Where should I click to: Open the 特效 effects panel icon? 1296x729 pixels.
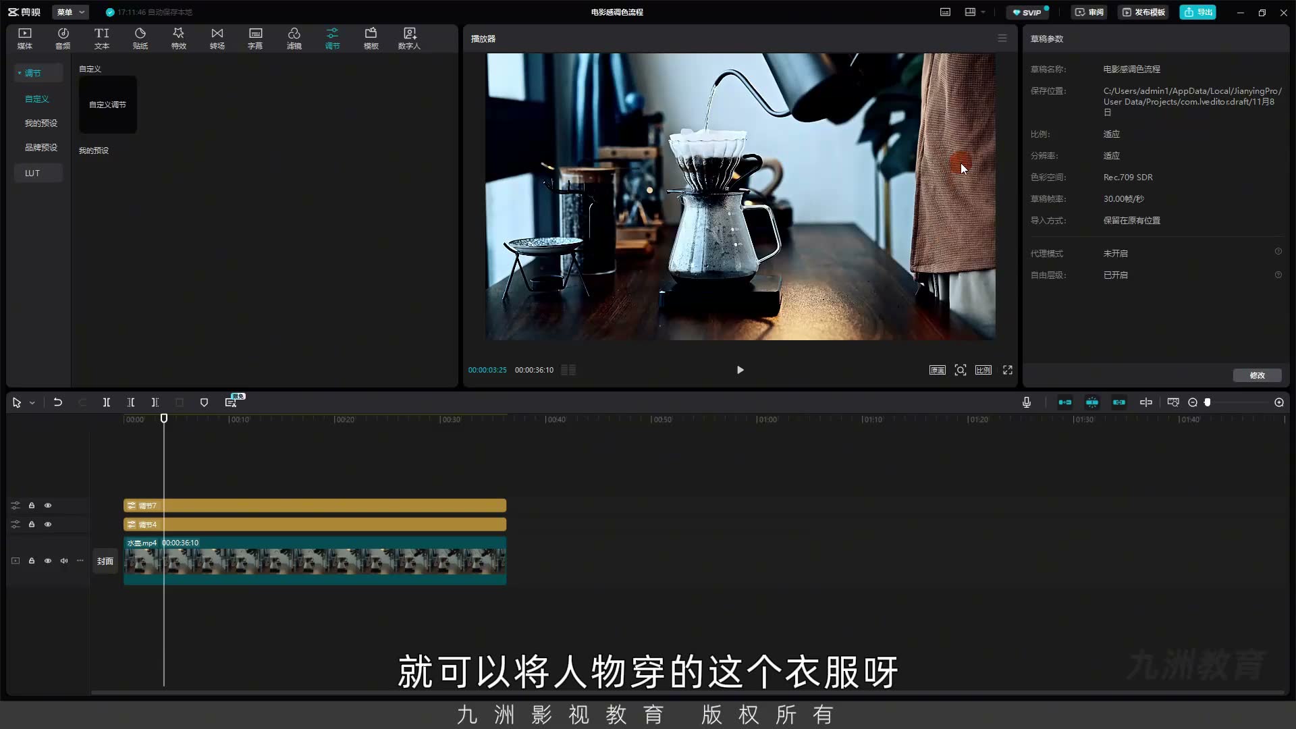click(x=178, y=38)
